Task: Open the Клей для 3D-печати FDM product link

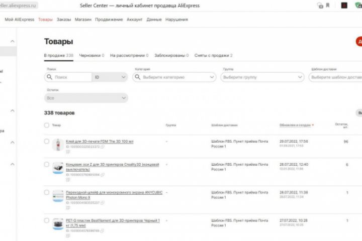Action: pos(100,142)
